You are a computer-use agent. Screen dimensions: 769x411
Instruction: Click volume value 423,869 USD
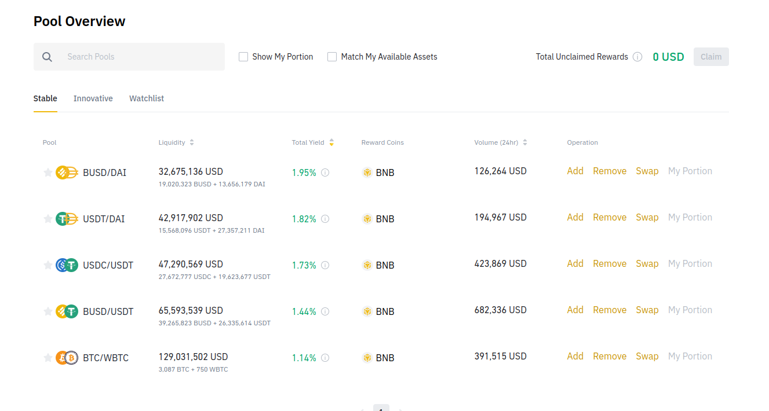[x=501, y=264]
